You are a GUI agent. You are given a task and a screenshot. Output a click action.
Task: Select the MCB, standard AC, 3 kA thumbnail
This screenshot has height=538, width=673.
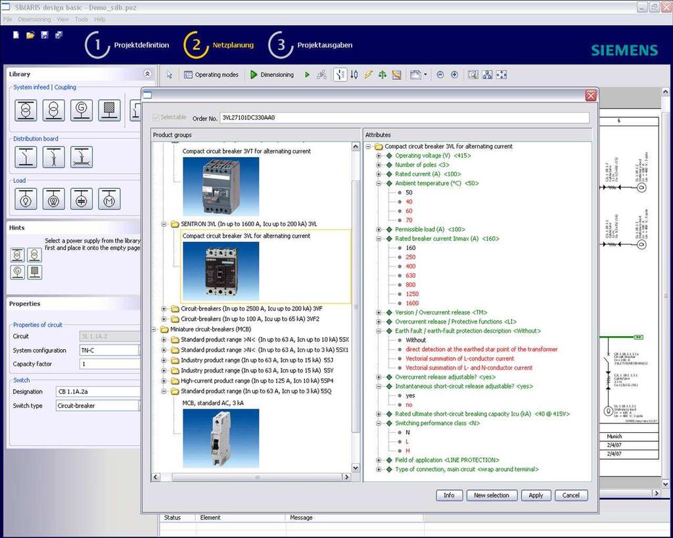click(221, 439)
